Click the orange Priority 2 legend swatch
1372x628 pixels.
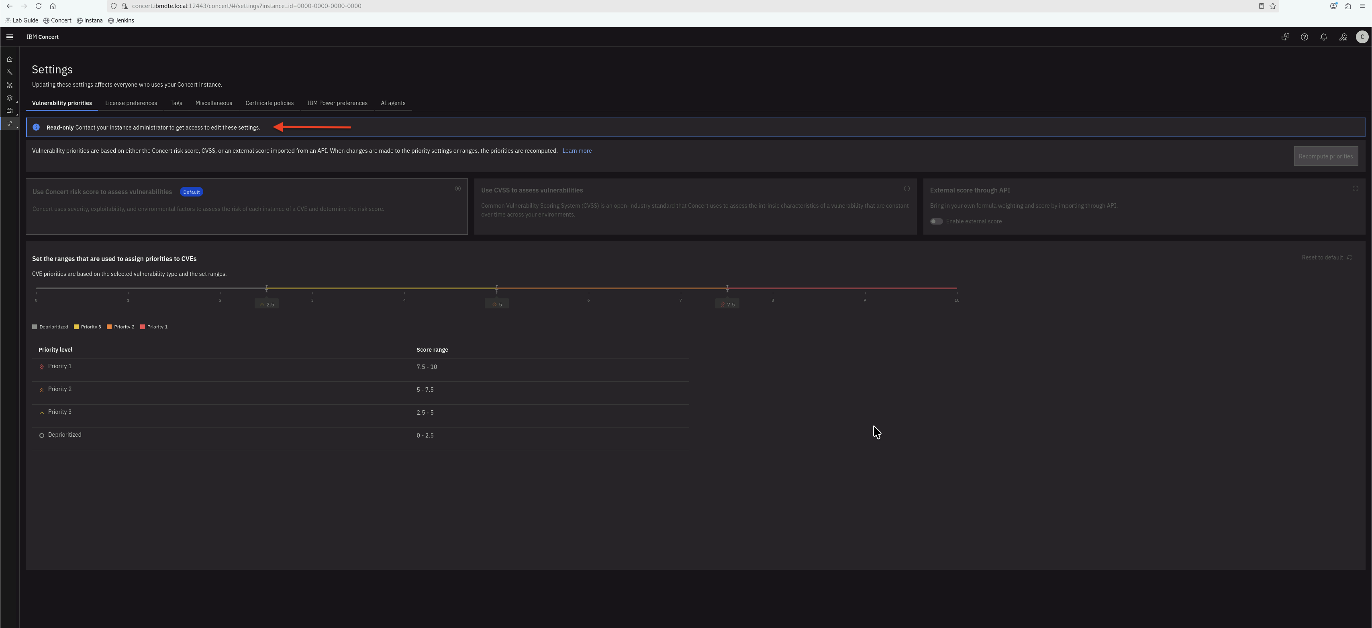pos(109,327)
